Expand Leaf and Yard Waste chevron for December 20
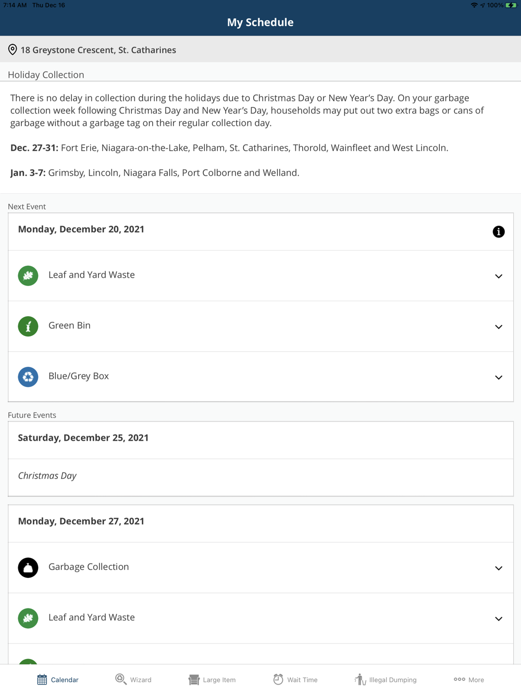Viewport: 521px width, 695px height. point(499,276)
